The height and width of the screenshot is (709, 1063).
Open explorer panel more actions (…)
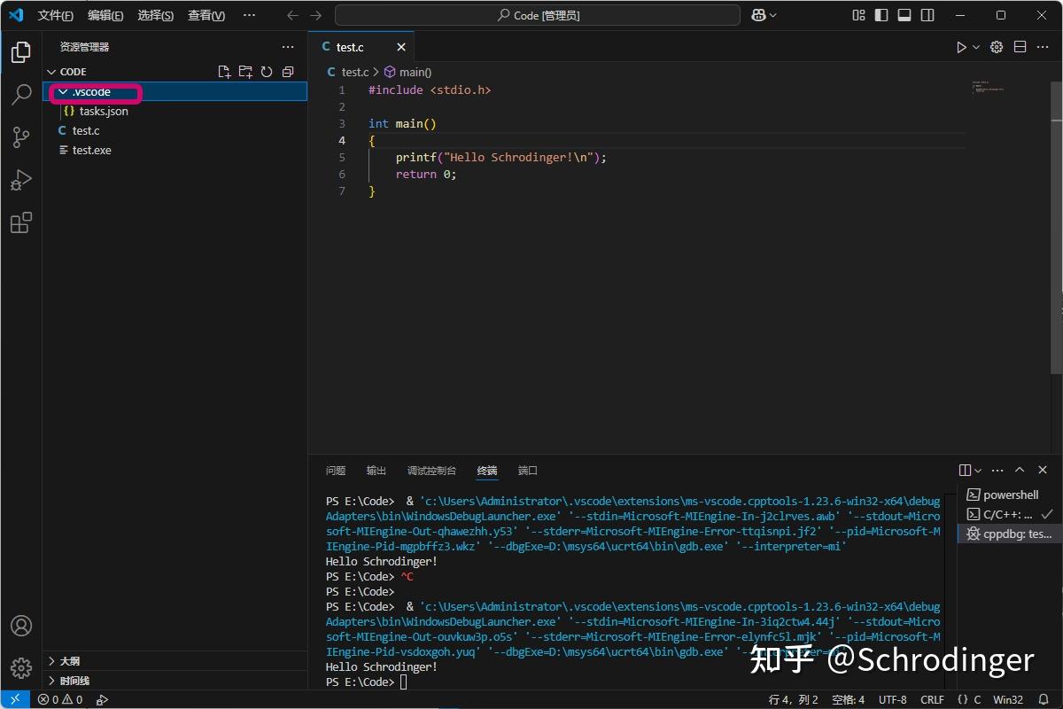coord(288,47)
